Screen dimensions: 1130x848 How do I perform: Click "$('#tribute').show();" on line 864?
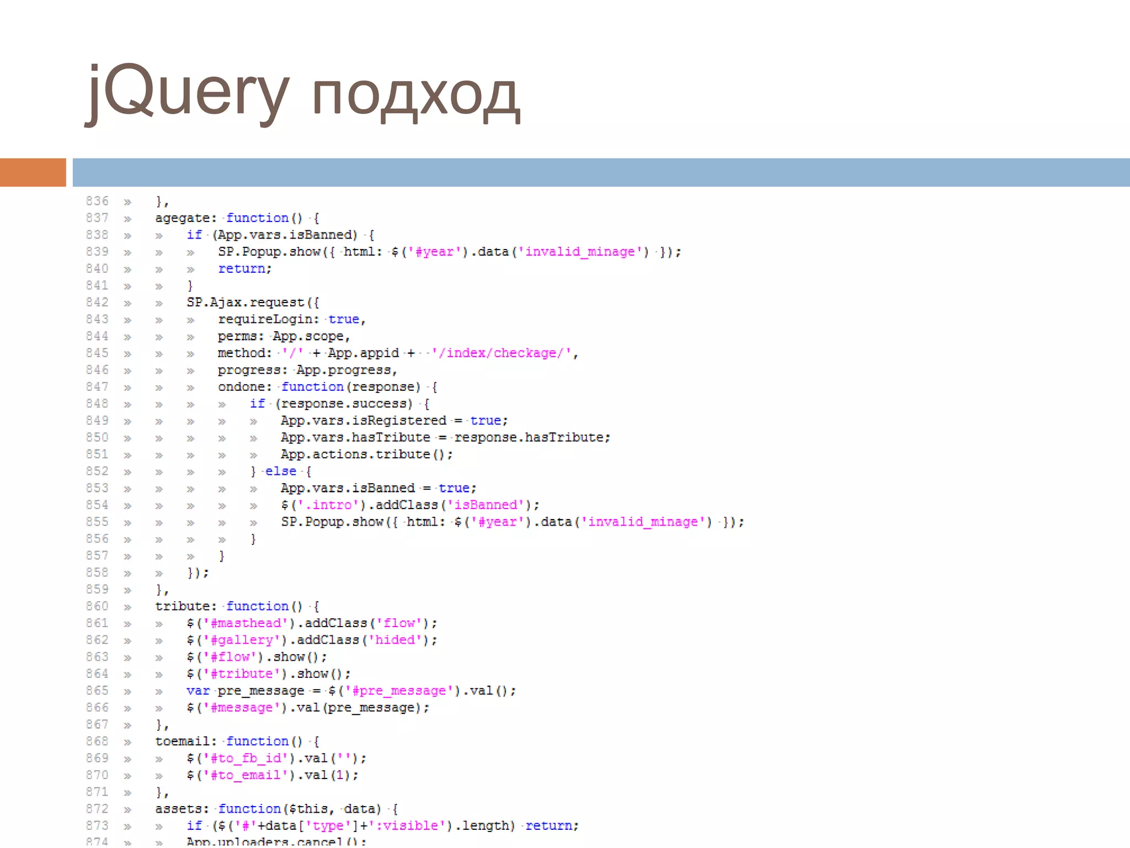(x=269, y=674)
